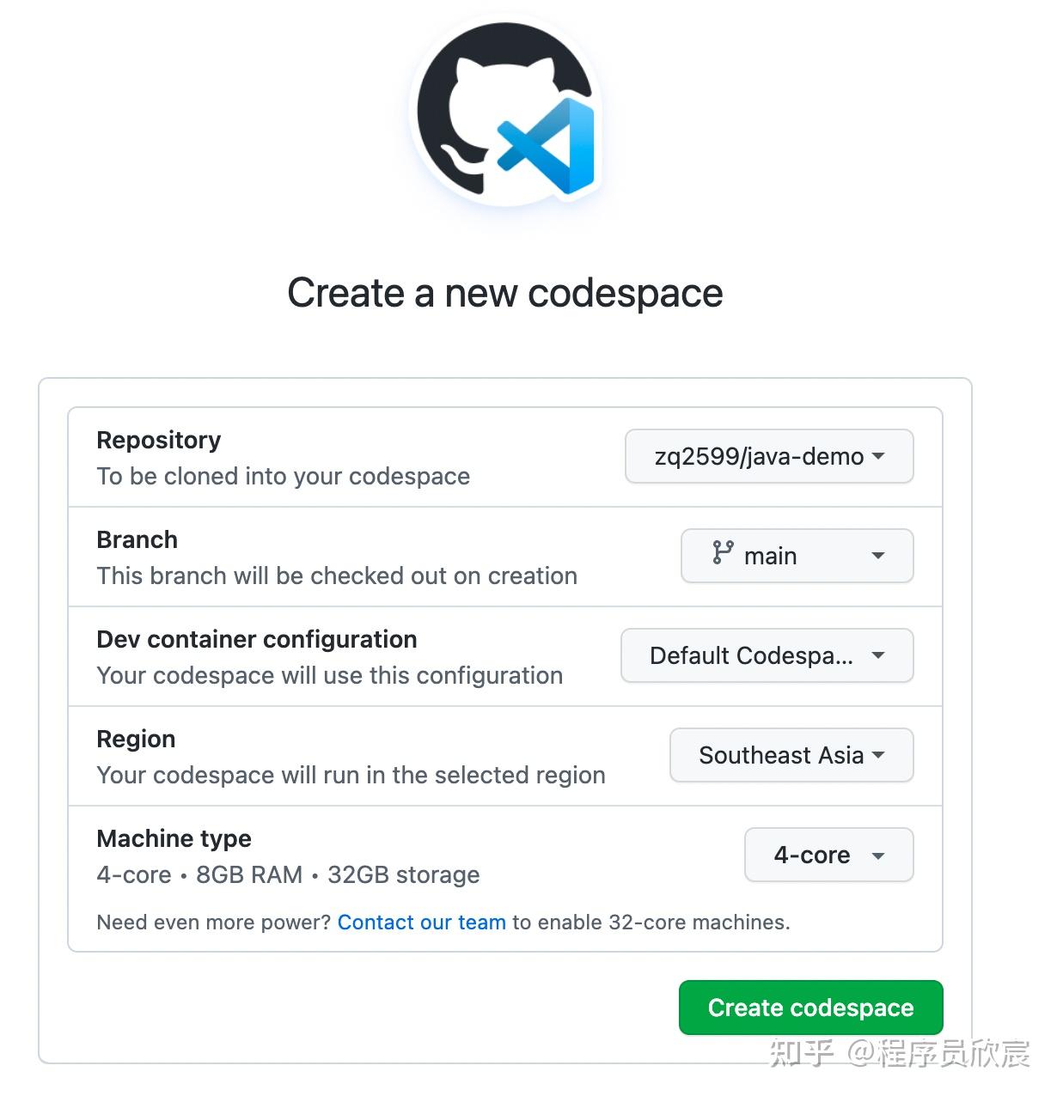Click the Repository label
The image size is (1057, 1096).
coord(158,440)
